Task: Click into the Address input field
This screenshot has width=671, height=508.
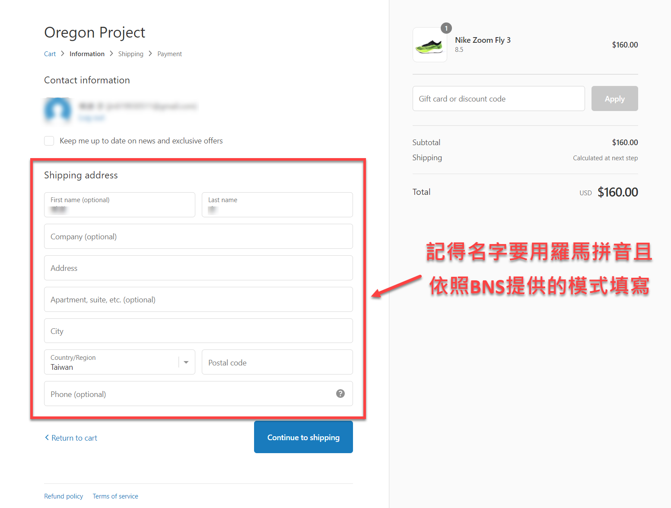Action: tap(198, 268)
